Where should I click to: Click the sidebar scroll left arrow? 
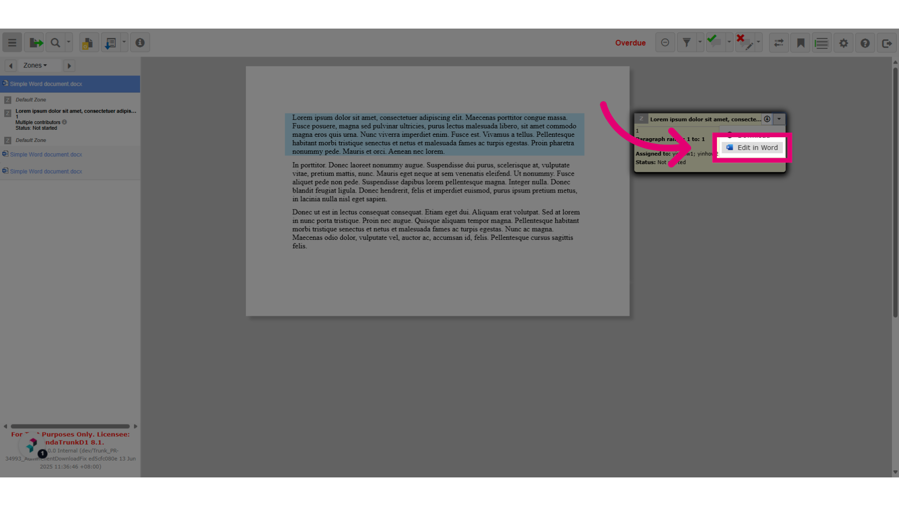pyautogui.click(x=5, y=426)
